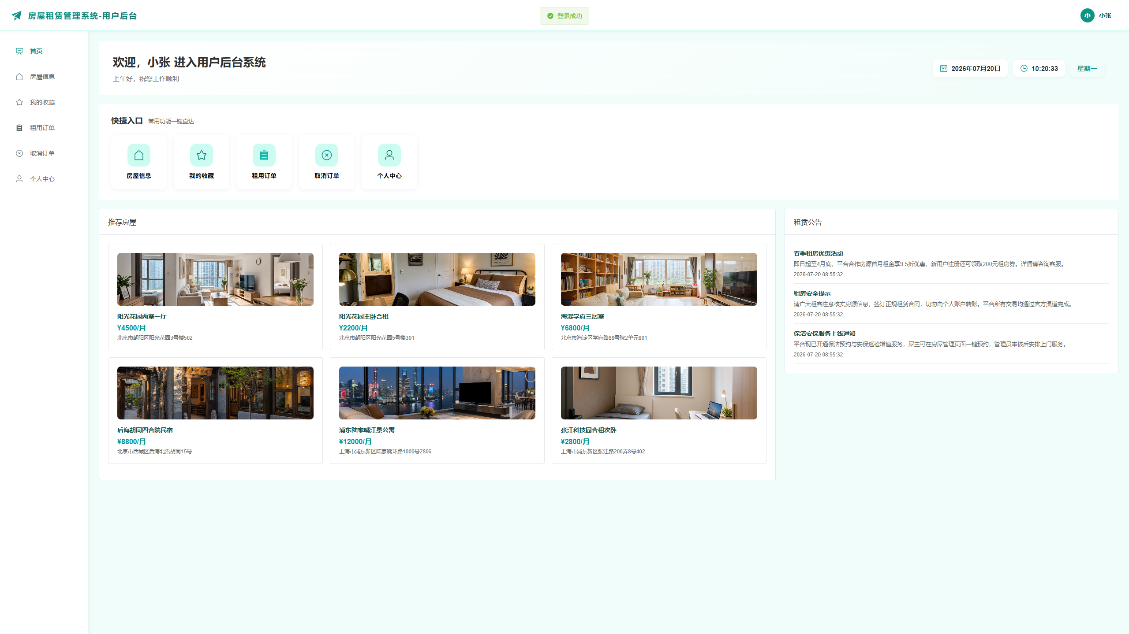
Task: Click the 我的收藏 quick entry label
Action: pyautogui.click(x=202, y=176)
